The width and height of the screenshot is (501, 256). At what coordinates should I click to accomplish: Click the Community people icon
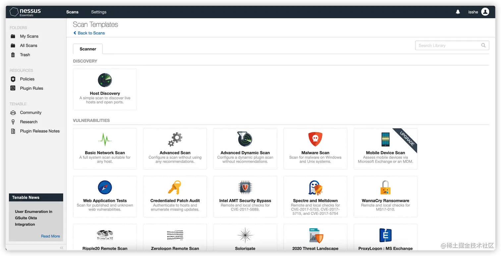tap(13, 112)
